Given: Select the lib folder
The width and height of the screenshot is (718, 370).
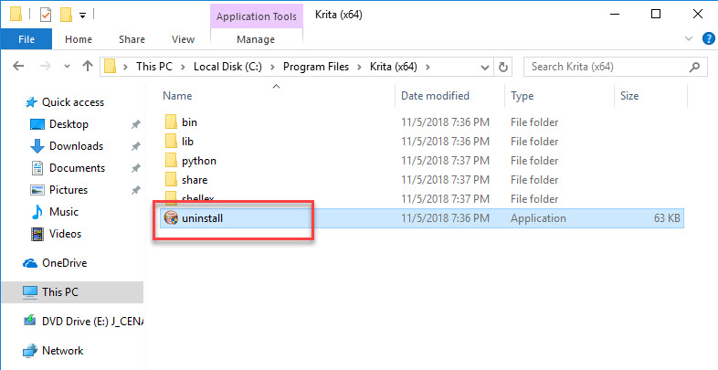Looking at the screenshot, I should 187,142.
